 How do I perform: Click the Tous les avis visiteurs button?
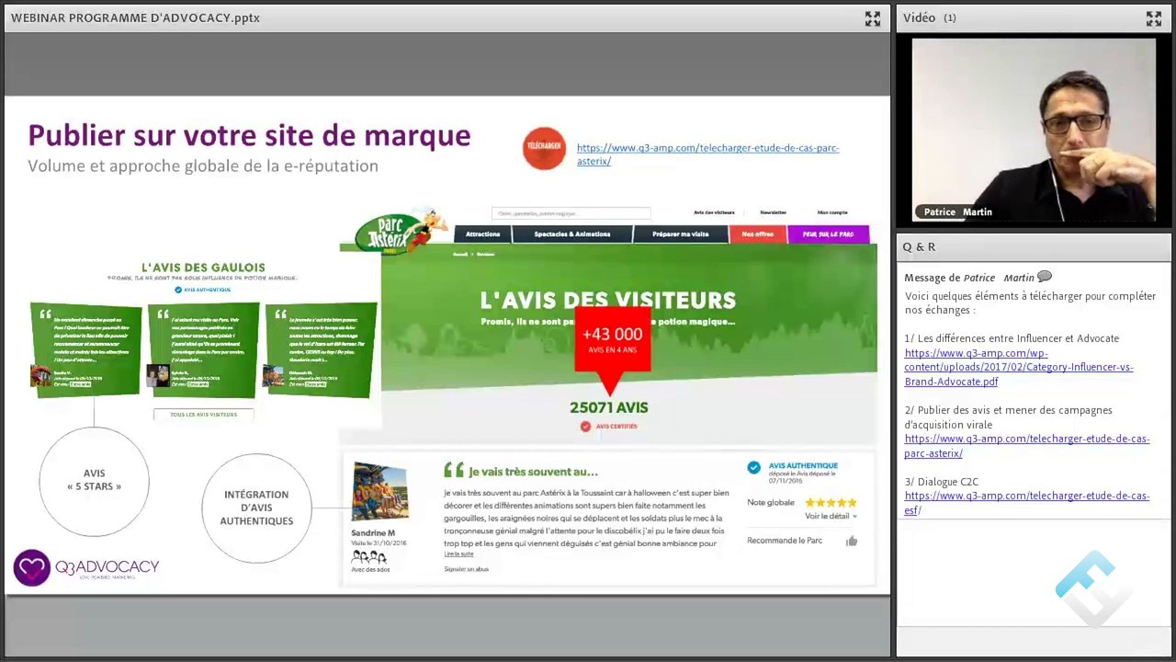click(x=203, y=415)
